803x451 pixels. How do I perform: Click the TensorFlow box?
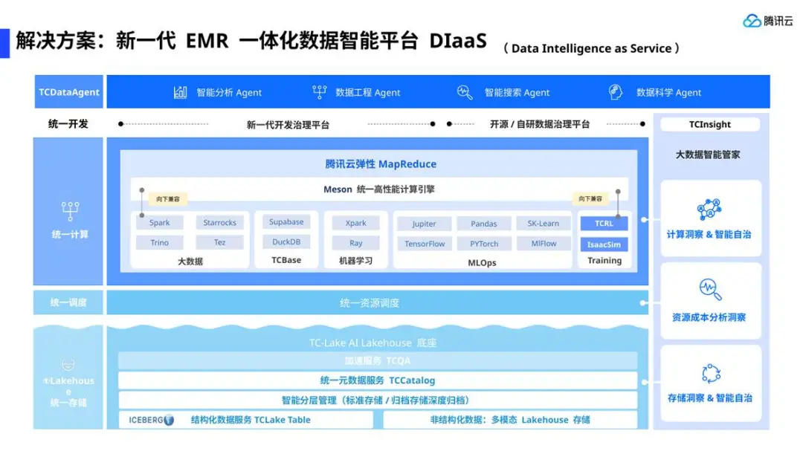424,244
